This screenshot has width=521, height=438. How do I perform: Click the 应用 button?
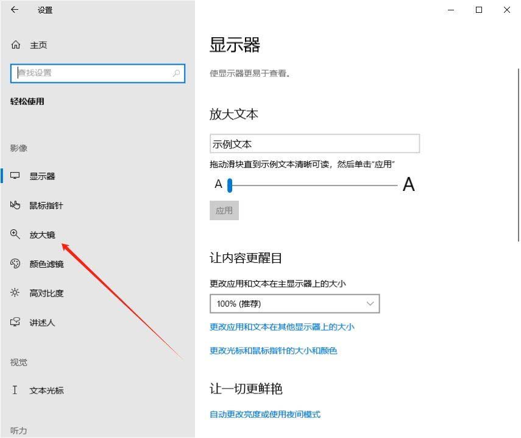(224, 210)
